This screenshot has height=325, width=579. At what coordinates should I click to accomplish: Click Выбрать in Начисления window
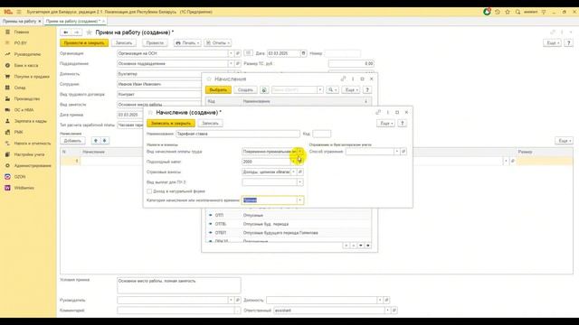coord(218,90)
